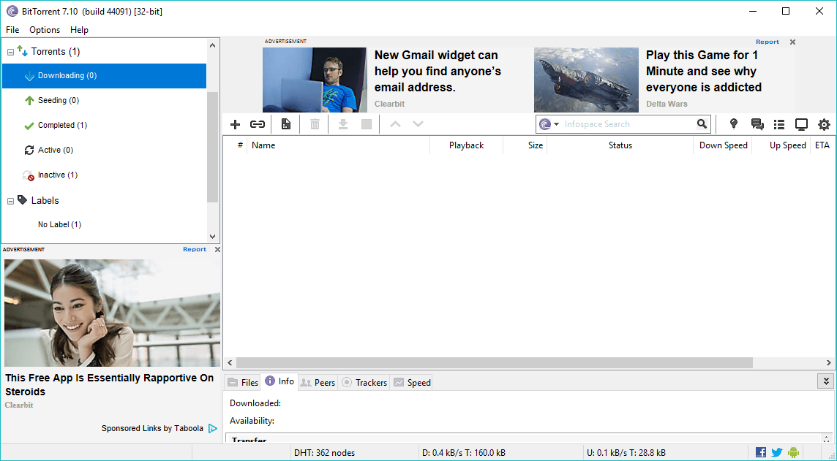Click the Report link above the top ad

[x=767, y=42]
